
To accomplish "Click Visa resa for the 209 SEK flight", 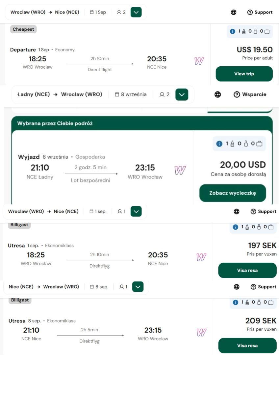I will pyautogui.click(x=247, y=346).
